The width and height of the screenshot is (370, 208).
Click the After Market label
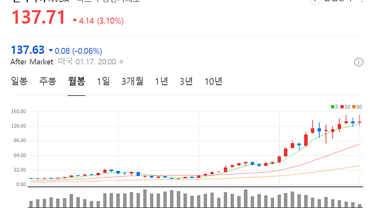tap(32, 62)
